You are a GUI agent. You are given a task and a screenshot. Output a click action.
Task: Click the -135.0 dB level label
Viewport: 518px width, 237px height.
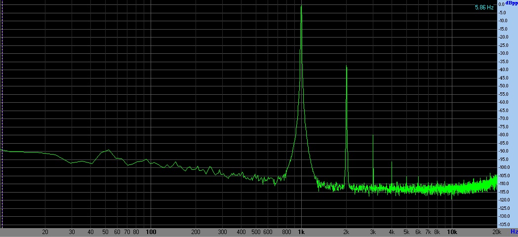pyautogui.click(x=504, y=225)
